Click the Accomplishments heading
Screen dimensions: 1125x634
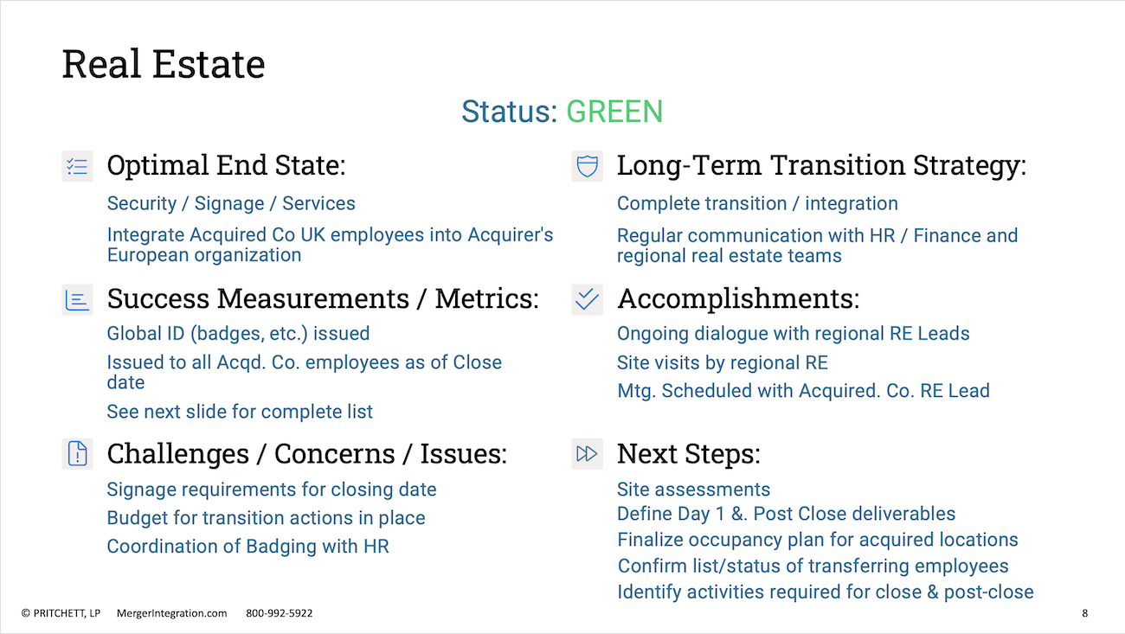[x=738, y=299]
